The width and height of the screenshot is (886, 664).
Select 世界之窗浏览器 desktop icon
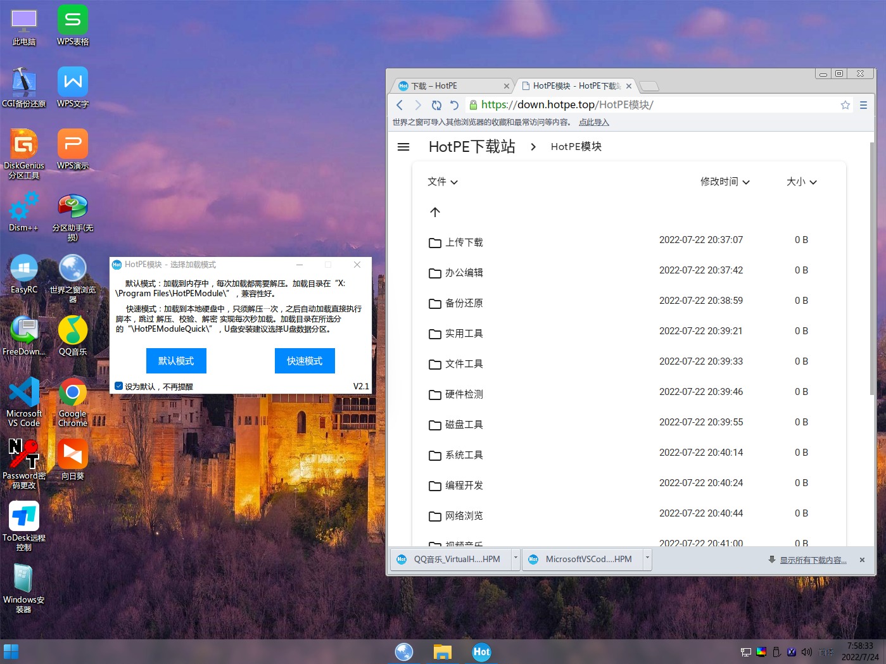(x=73, y=279)
